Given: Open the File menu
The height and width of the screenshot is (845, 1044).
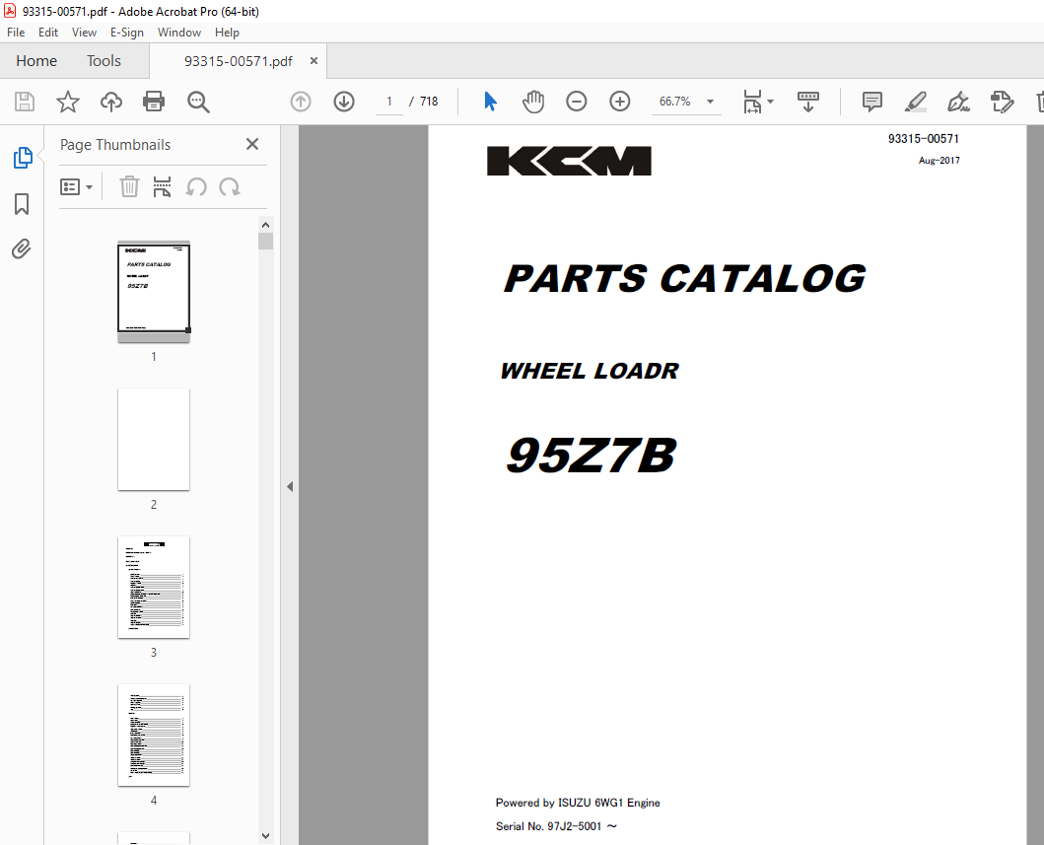Looking at the screenshot, I should 16,32.
